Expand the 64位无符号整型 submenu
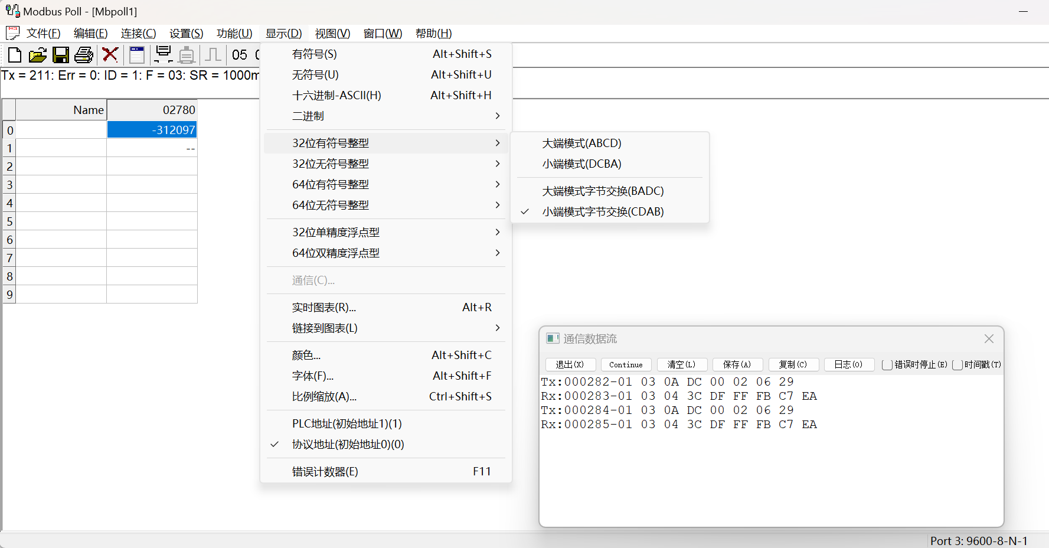 pos(385,205)
